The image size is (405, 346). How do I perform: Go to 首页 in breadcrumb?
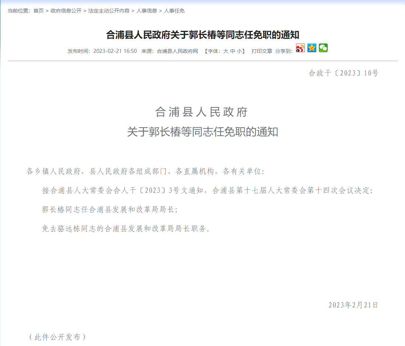pyautogui.click(x=38, y=11)
